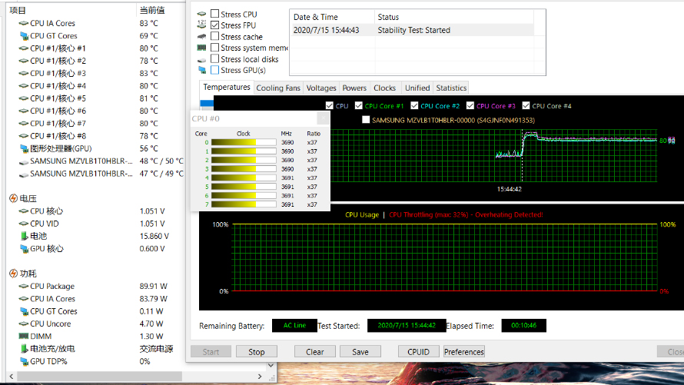Open the Voltages tab
The width and height of the screenshot is (684, 385).
tap(321, 88)
